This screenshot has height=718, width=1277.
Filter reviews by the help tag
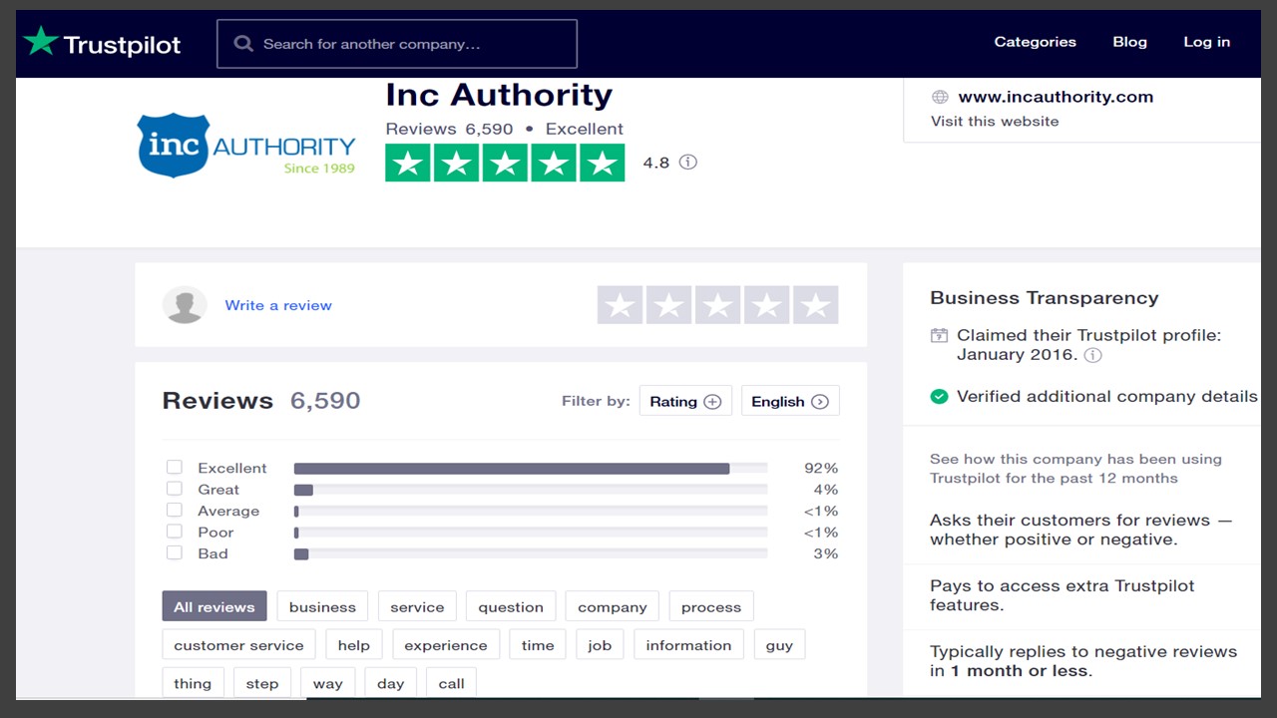click(x=354, y=645)
